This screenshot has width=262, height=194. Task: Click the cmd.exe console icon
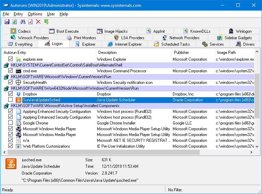coord(18,71)
